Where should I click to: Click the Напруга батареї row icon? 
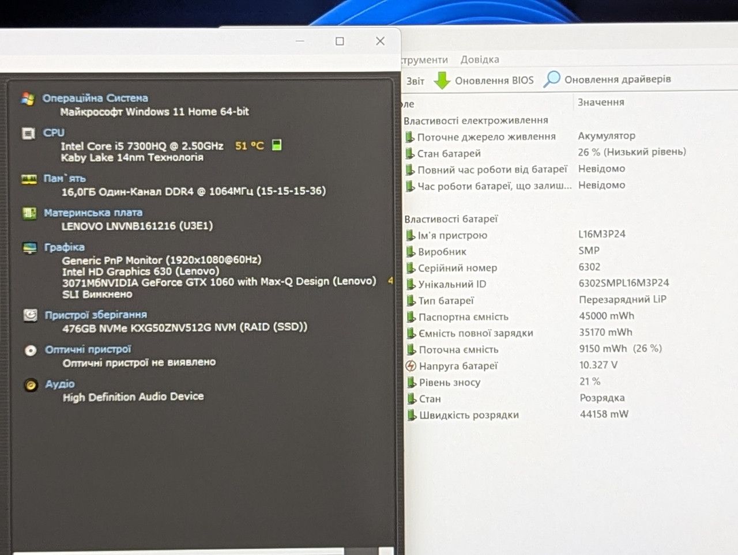tap(411, 366)
